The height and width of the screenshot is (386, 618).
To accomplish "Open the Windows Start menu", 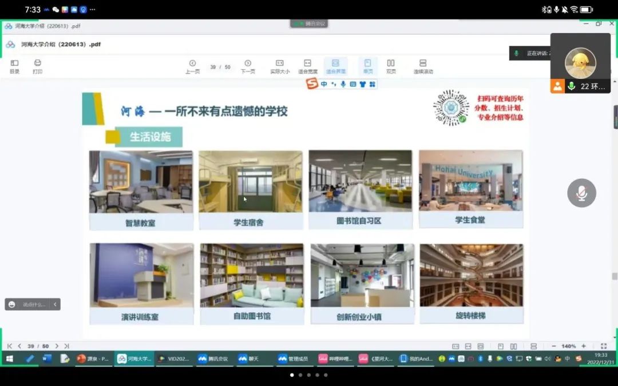I will pyautogui.click(x=10, y=359).
